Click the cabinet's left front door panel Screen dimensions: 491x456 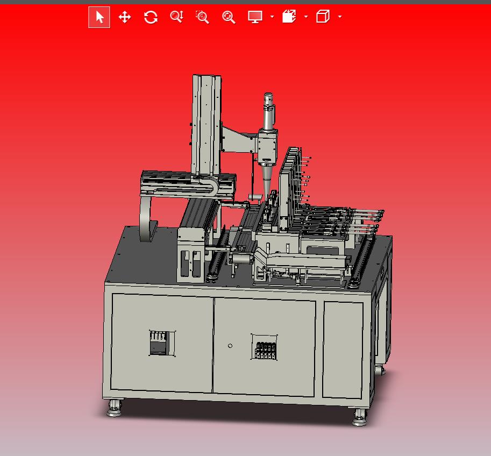162,343
